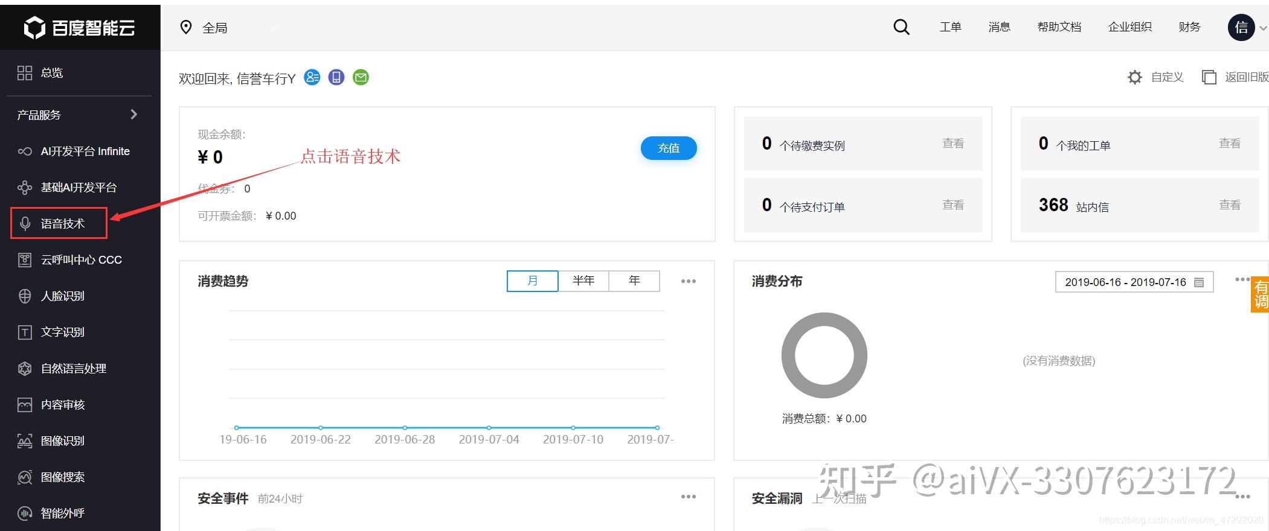Click the 图像搜索 icon

[25, 477]
